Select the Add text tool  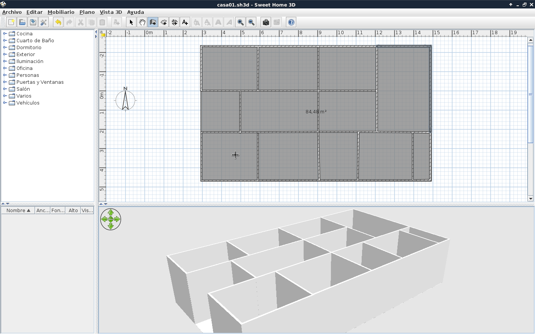pos(185,22)
